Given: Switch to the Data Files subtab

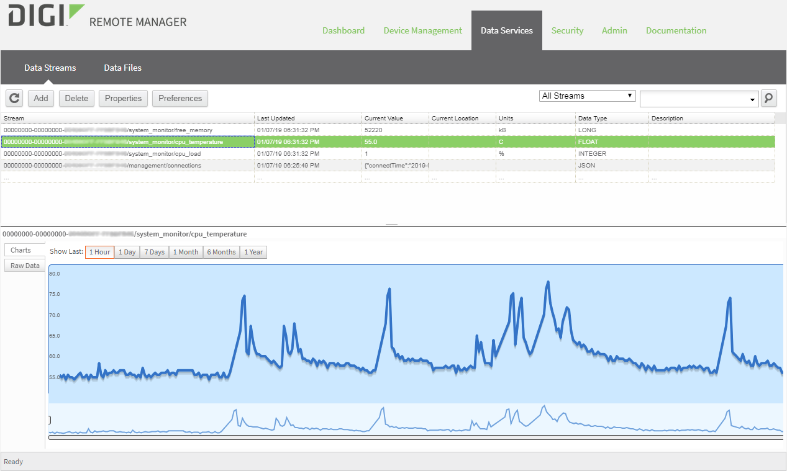Looking at the screenshot, I should tap(123, 68).
